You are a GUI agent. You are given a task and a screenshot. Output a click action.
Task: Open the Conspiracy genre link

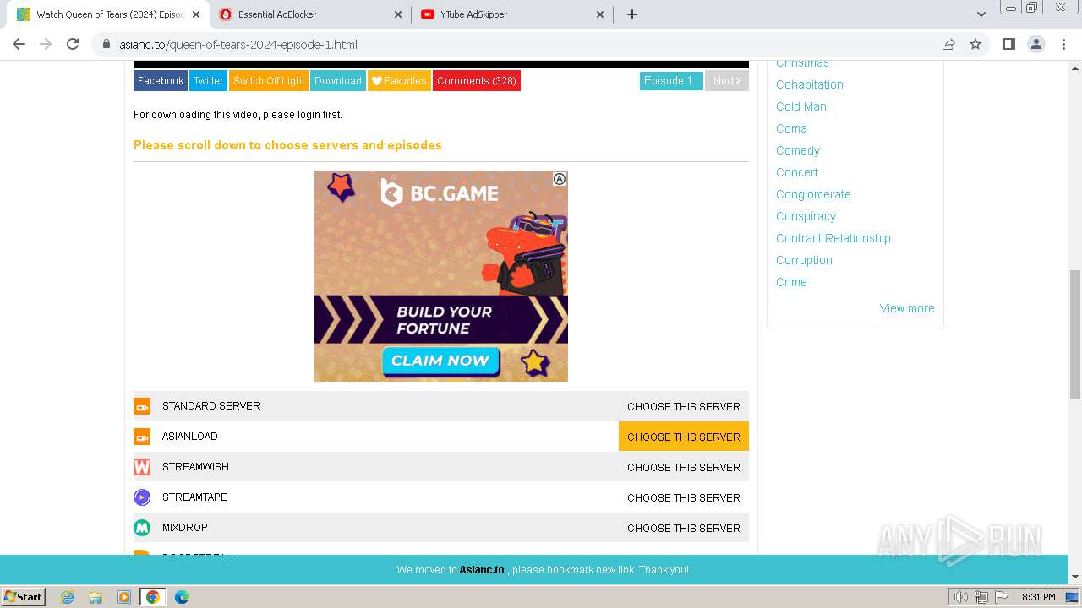click(x=806, y=216)
